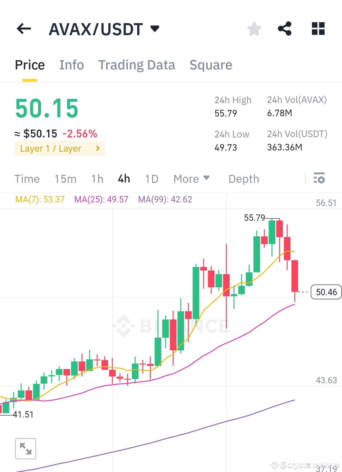Switch to the Trading Data tab

pos(137,65)
